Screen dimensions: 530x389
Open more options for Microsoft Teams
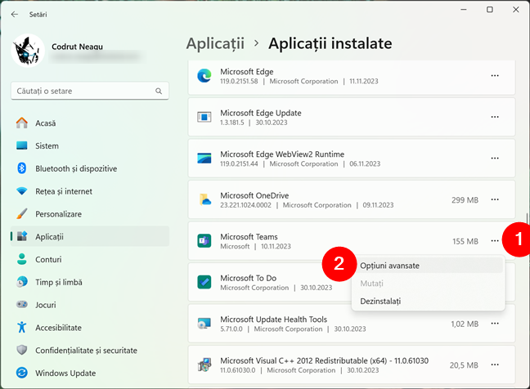495,241
